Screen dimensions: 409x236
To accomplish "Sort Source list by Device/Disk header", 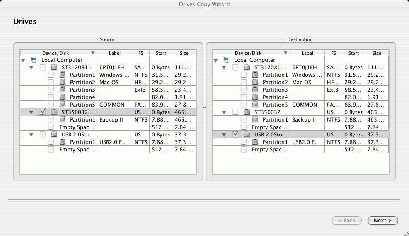I will pos(59,53).
